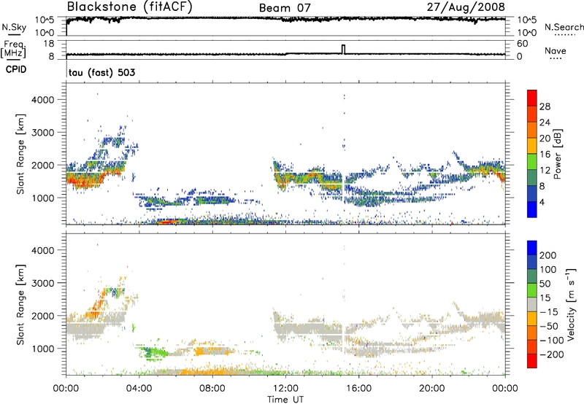The image size is (584, 404).
Task: Click the '200' tick on Velocity colorbar
Action: (548, 255)
